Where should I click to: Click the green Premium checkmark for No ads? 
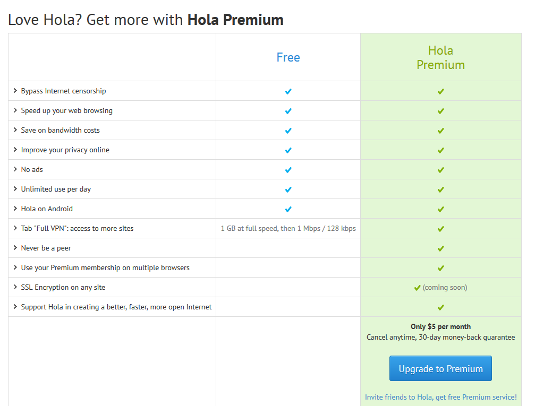(x=441, y=170)
